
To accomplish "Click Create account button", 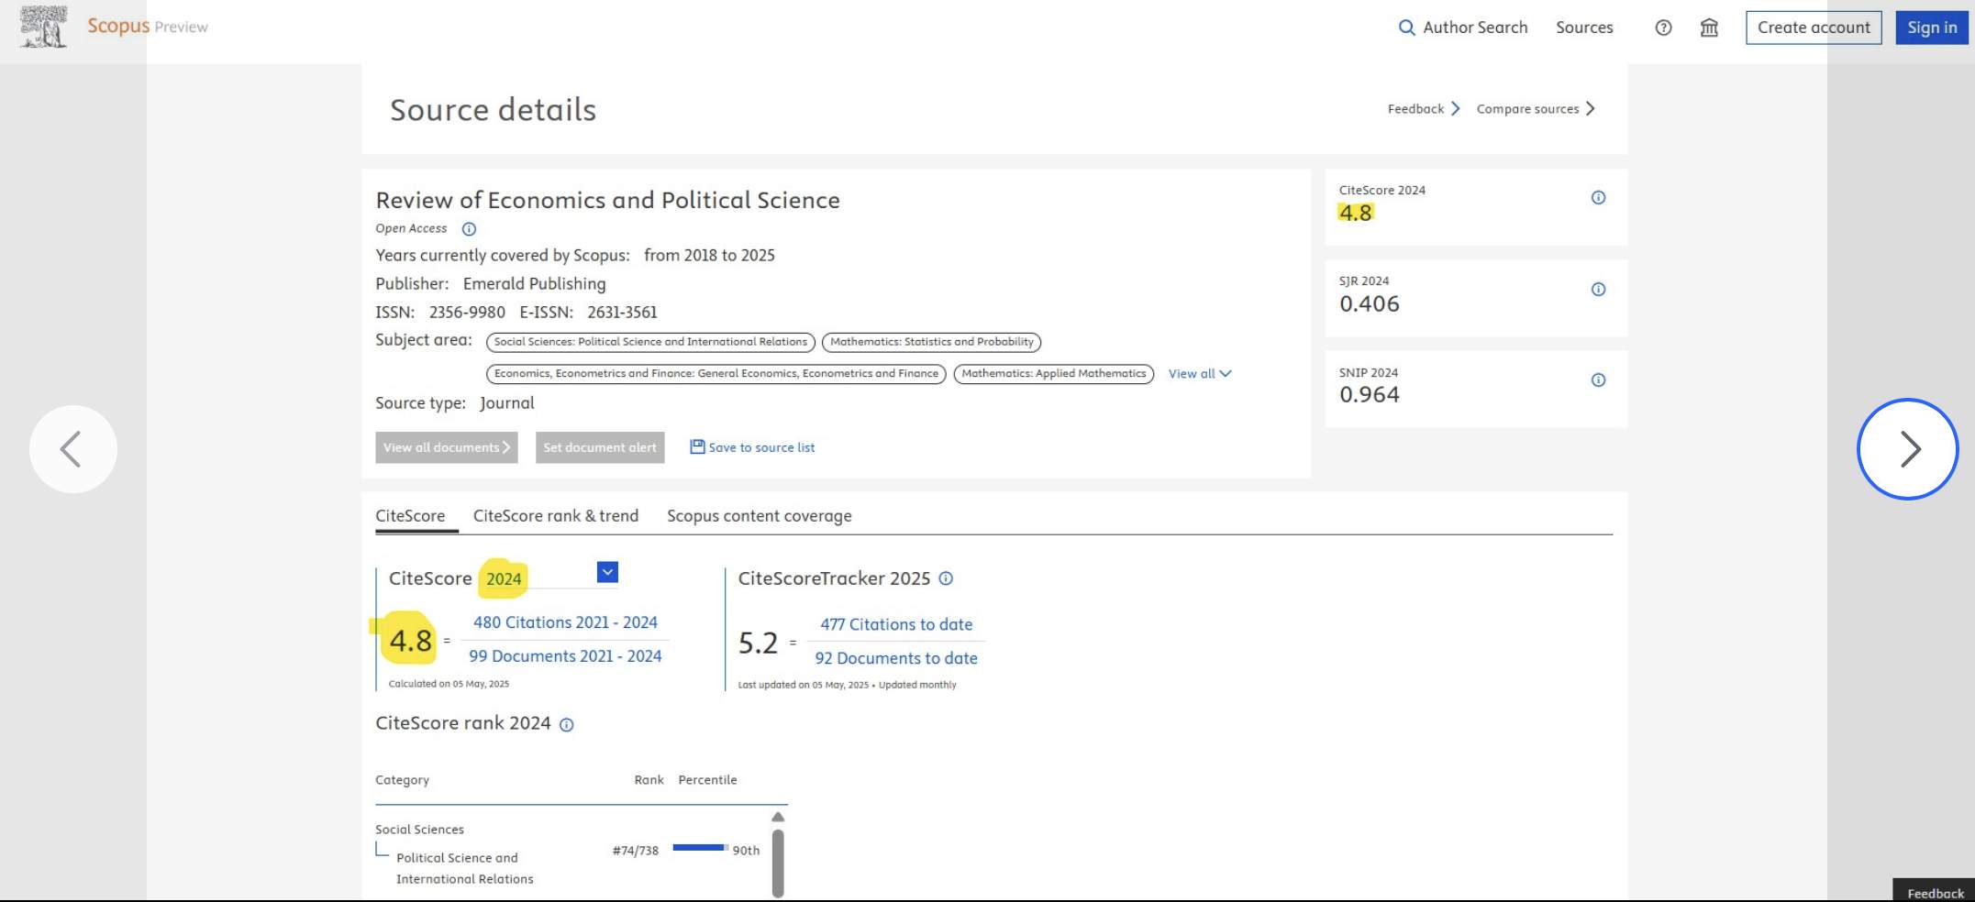I will [1814, 27].
